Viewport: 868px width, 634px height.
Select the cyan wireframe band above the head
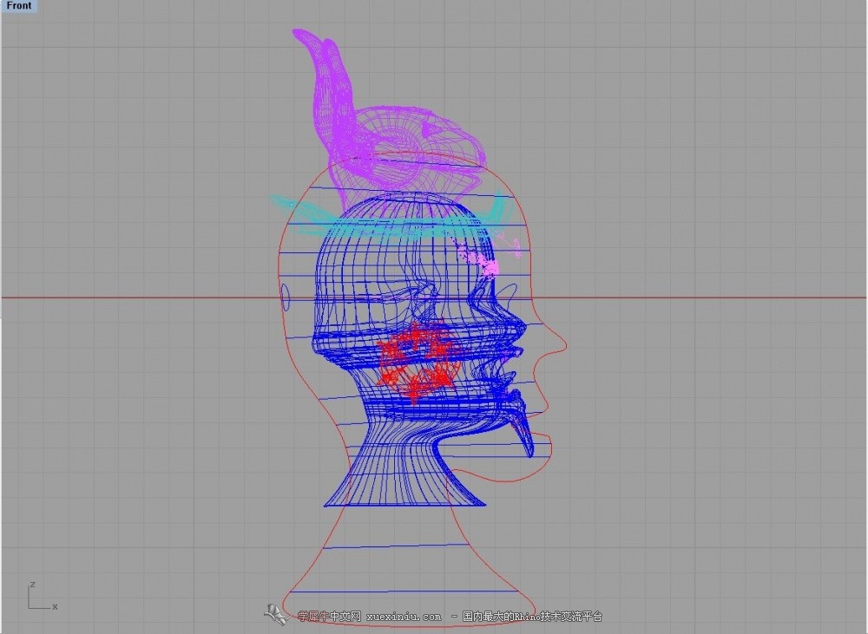(x=387, y=218)
